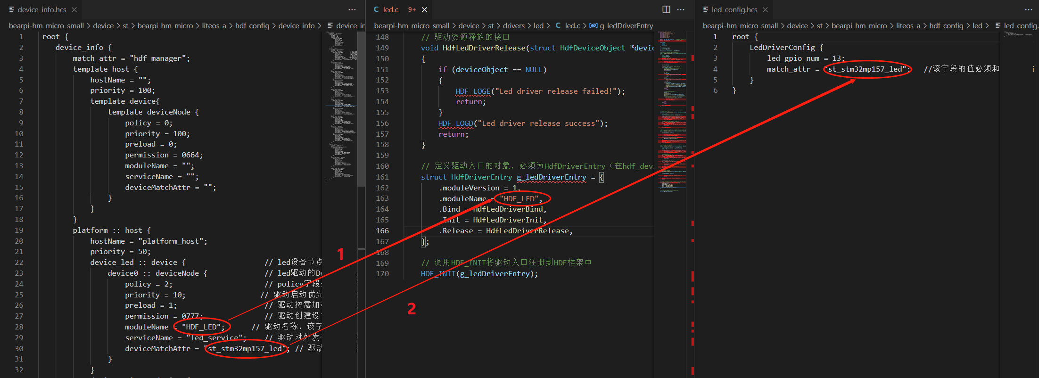This screenshot has height=378, width=1039.
Task: Click the C icon in led.c breadcrumb
Action: (558, 25)
